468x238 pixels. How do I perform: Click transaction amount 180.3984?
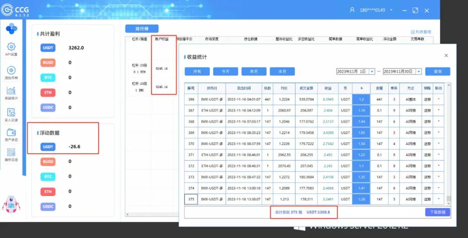click(x=306, y=177)
